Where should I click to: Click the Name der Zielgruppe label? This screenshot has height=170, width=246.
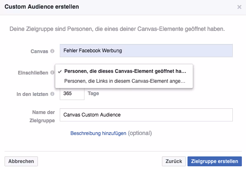[x=42, y=116]
